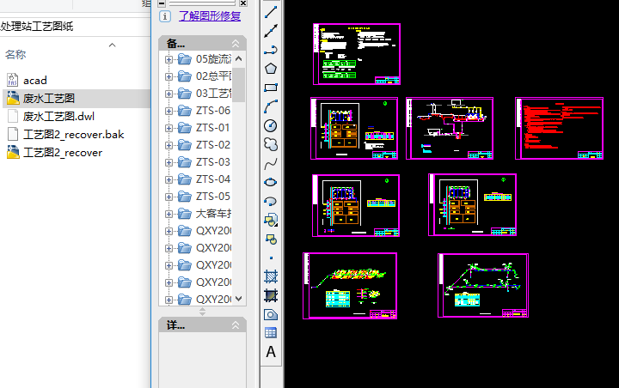
Task: Select the Multiline Text tool
Action: pos(271,352)
